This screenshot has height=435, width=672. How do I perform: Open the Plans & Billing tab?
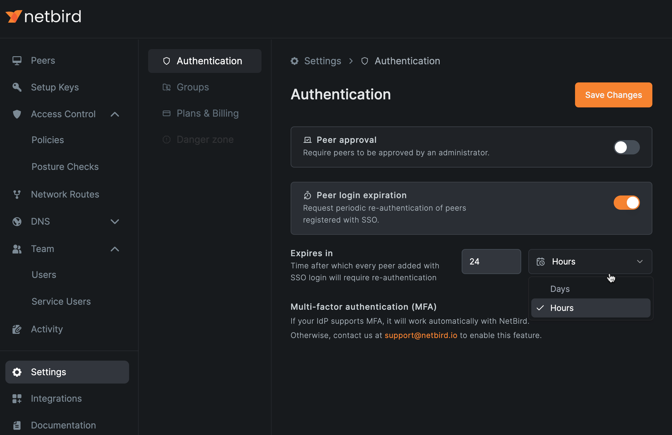click(x=207, y=113)
